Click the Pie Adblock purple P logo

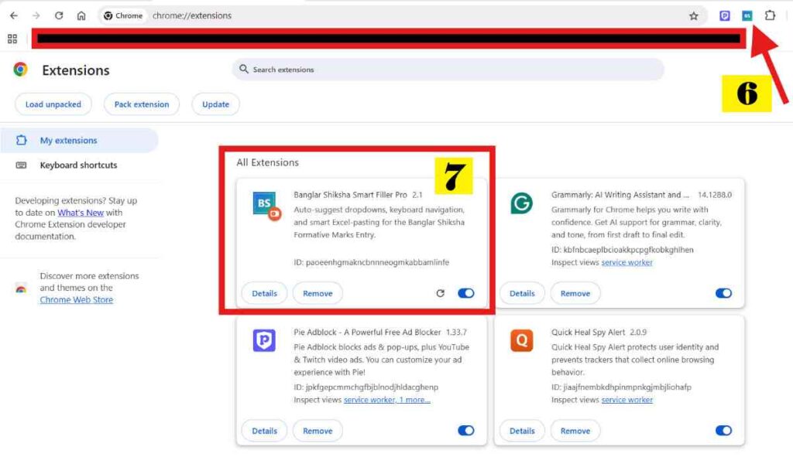coord(264,340)
